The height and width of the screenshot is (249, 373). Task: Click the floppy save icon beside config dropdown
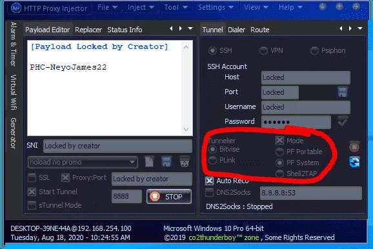click(x=166, y=162)
